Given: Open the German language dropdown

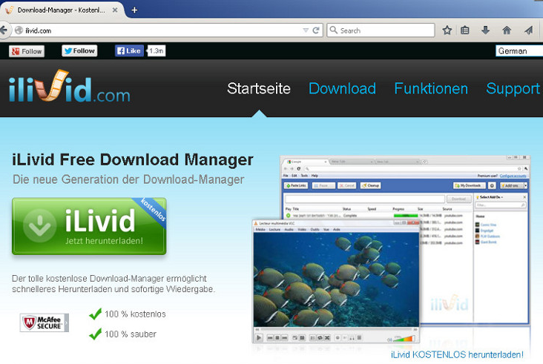Looking at the screenshot, I should pyautogui.click(x=519, y=51).
